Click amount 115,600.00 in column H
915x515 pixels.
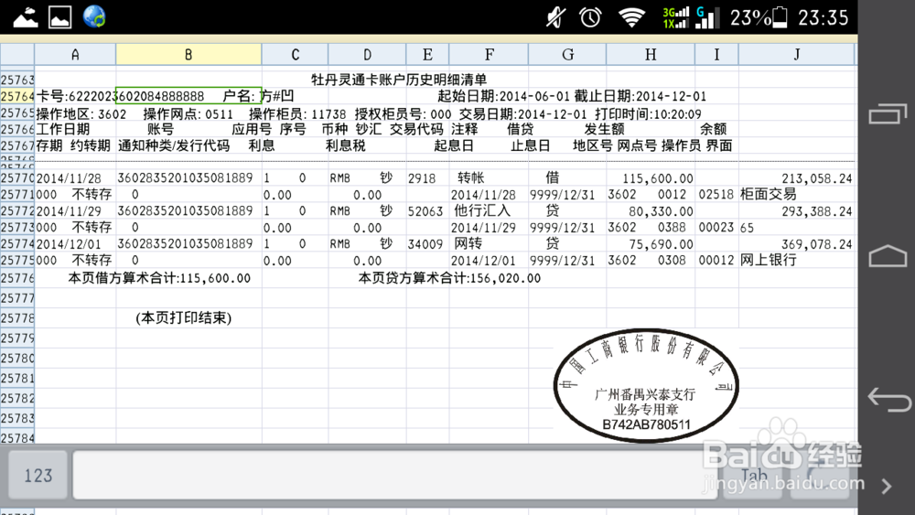click(658, 178)
